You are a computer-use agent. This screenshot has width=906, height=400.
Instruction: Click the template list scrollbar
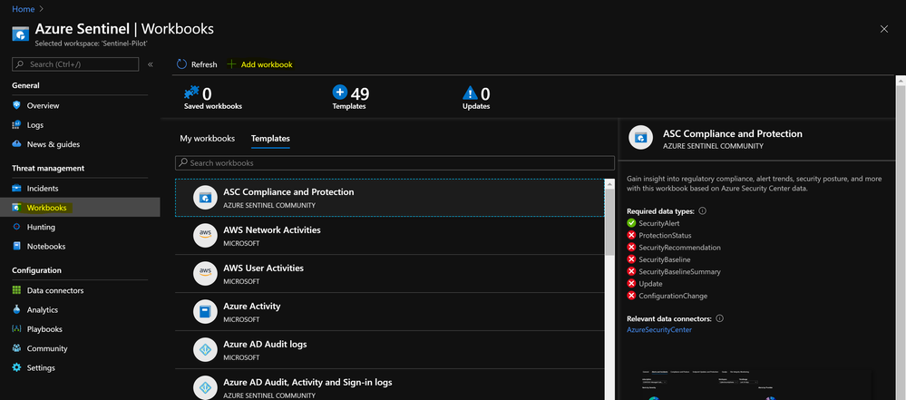(x=609, y=222)
